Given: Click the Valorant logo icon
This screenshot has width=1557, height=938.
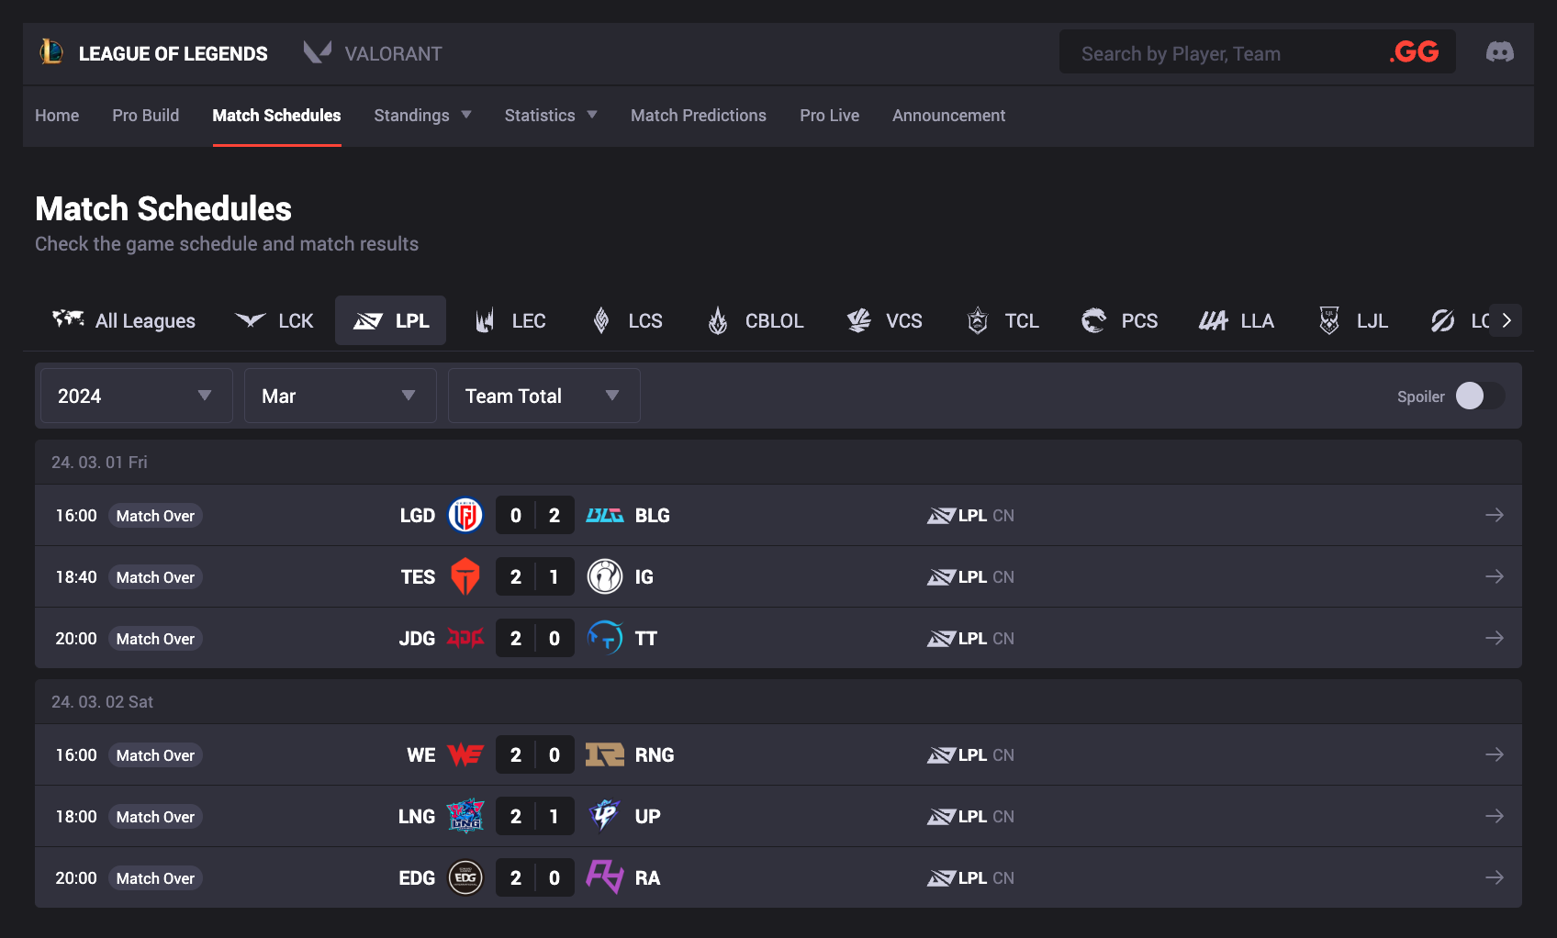Looking at the screenshot, I should pyautogui.click(x=318, y=52).
